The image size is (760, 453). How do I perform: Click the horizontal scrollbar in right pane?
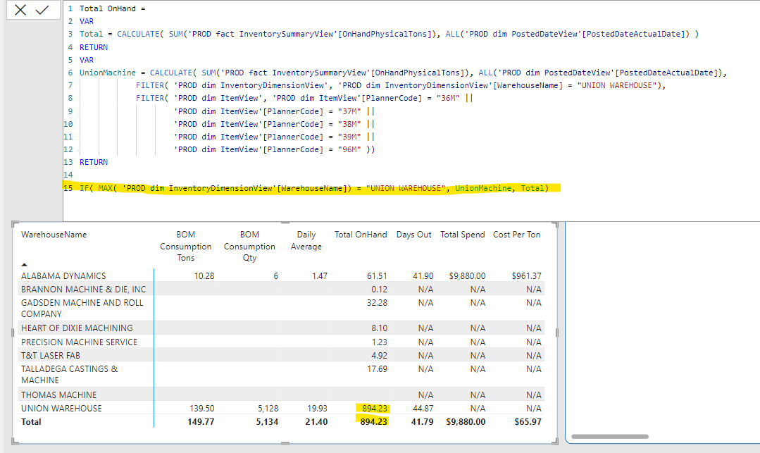610,437
